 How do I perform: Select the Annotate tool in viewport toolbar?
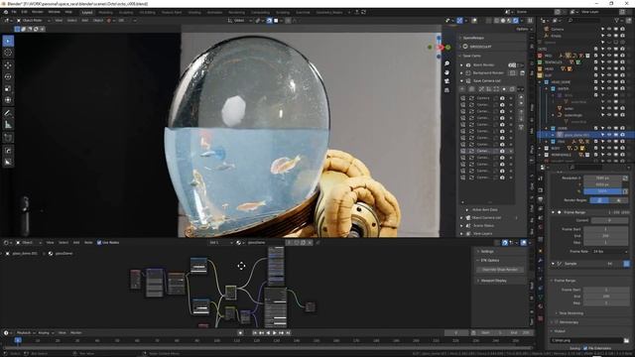(8, 113)
